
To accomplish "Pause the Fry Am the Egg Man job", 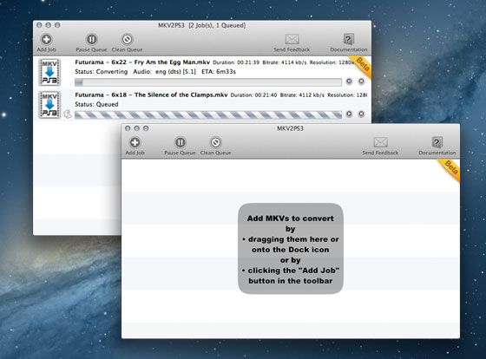I will click(x=349, y=82).
